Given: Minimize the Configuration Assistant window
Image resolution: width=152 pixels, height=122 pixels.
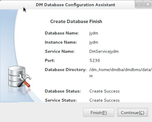Looking at the screenshot, I should [x=139, y=5].
